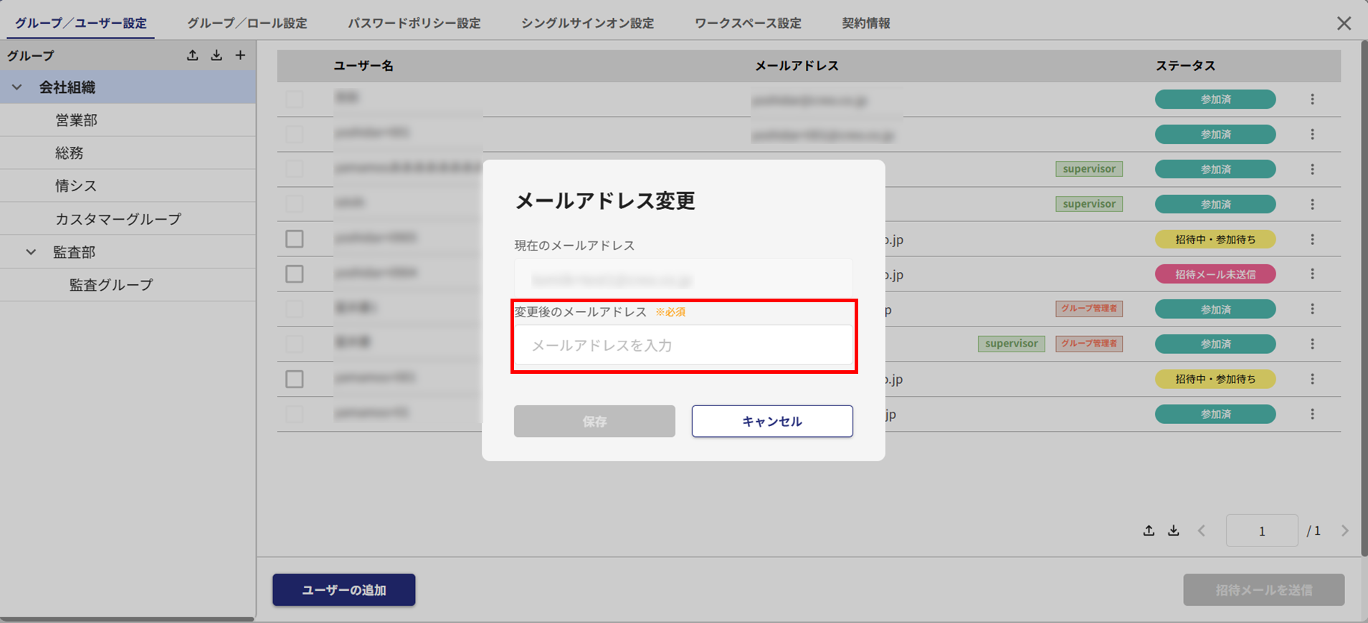Click the plus icon to add a group
Viewport: 1368px width, 623px height.
[x=240, y=55]
